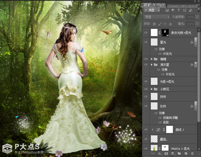The image size is (201, 157).
Task: Select the 身体光照+柔光 layer mask thumbnail
Action: (x=165, y=33)
